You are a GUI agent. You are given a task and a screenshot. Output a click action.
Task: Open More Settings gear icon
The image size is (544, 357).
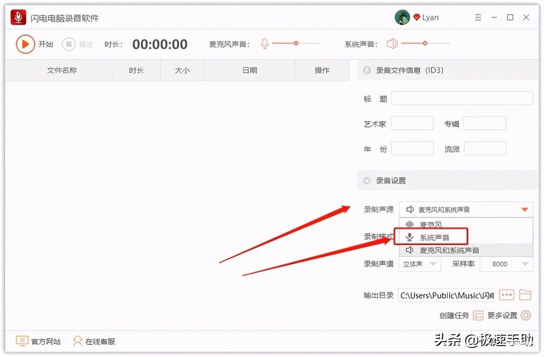click(x=525, y=315)
